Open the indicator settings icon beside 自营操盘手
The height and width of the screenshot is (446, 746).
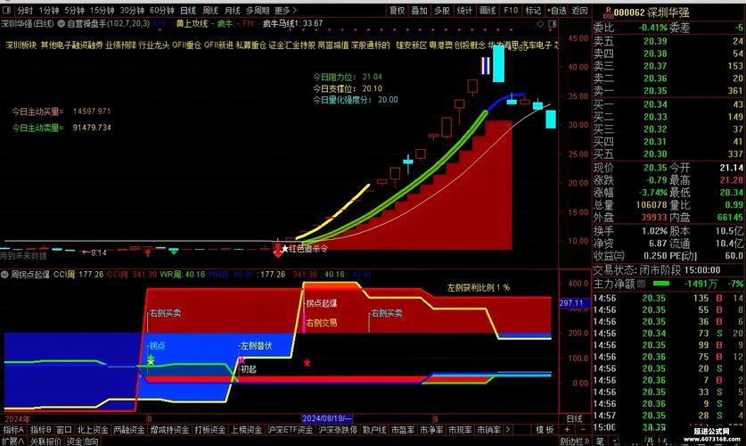tap(61, 23)
